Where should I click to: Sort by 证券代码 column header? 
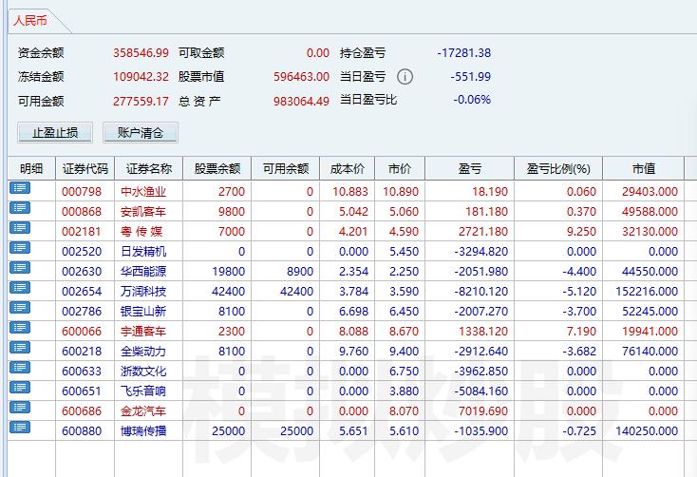[x=85, y=168]
